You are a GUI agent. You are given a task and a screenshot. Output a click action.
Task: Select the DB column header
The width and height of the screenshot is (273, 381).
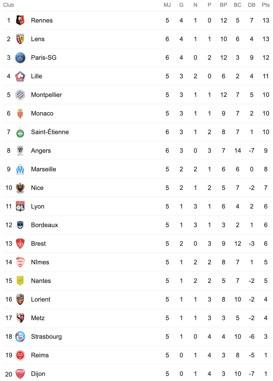[x=252, y=5]
